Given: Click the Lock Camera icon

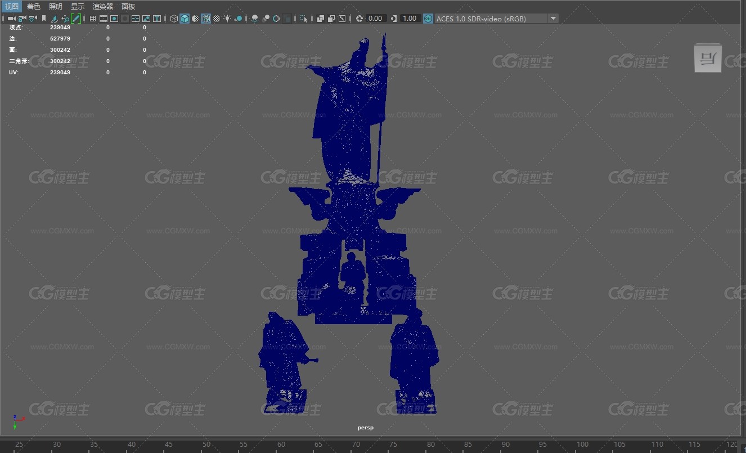Looking at the screenshot, I should coord(22,19).
